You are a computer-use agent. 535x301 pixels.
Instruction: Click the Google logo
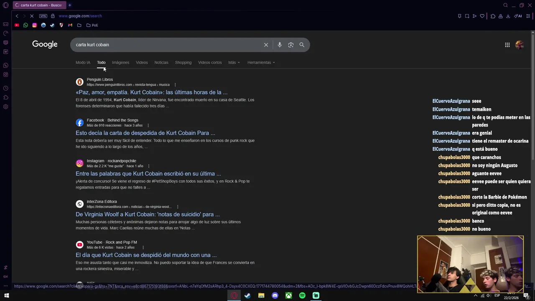(45, 44)
